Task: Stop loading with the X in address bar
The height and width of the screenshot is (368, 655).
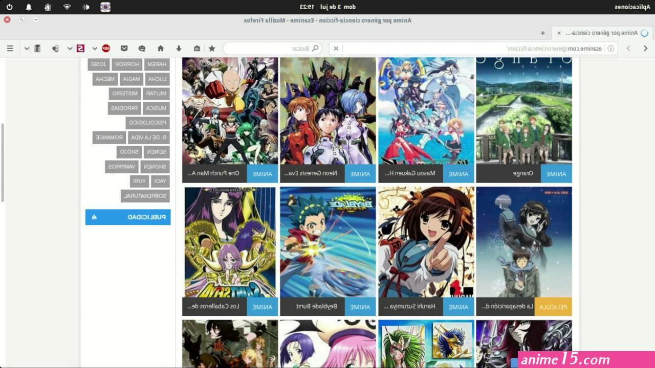Action: coord(336,49)
